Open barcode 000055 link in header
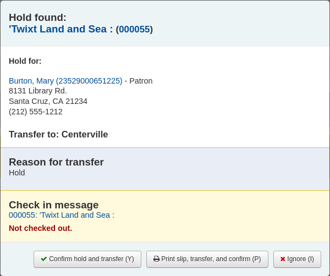The image size is (330, 276). click(x=134, y=30)
